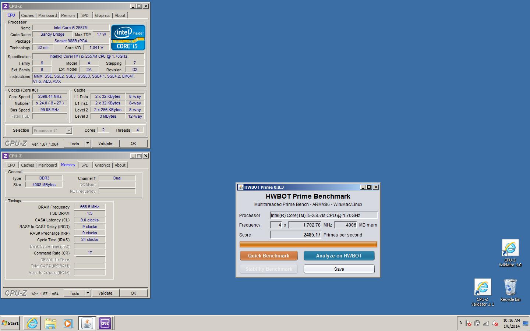The width and height of the screenshot is (530, 331).
Task: Open Graphics tab in top CPU-Z window
Action: coord(102,15)
